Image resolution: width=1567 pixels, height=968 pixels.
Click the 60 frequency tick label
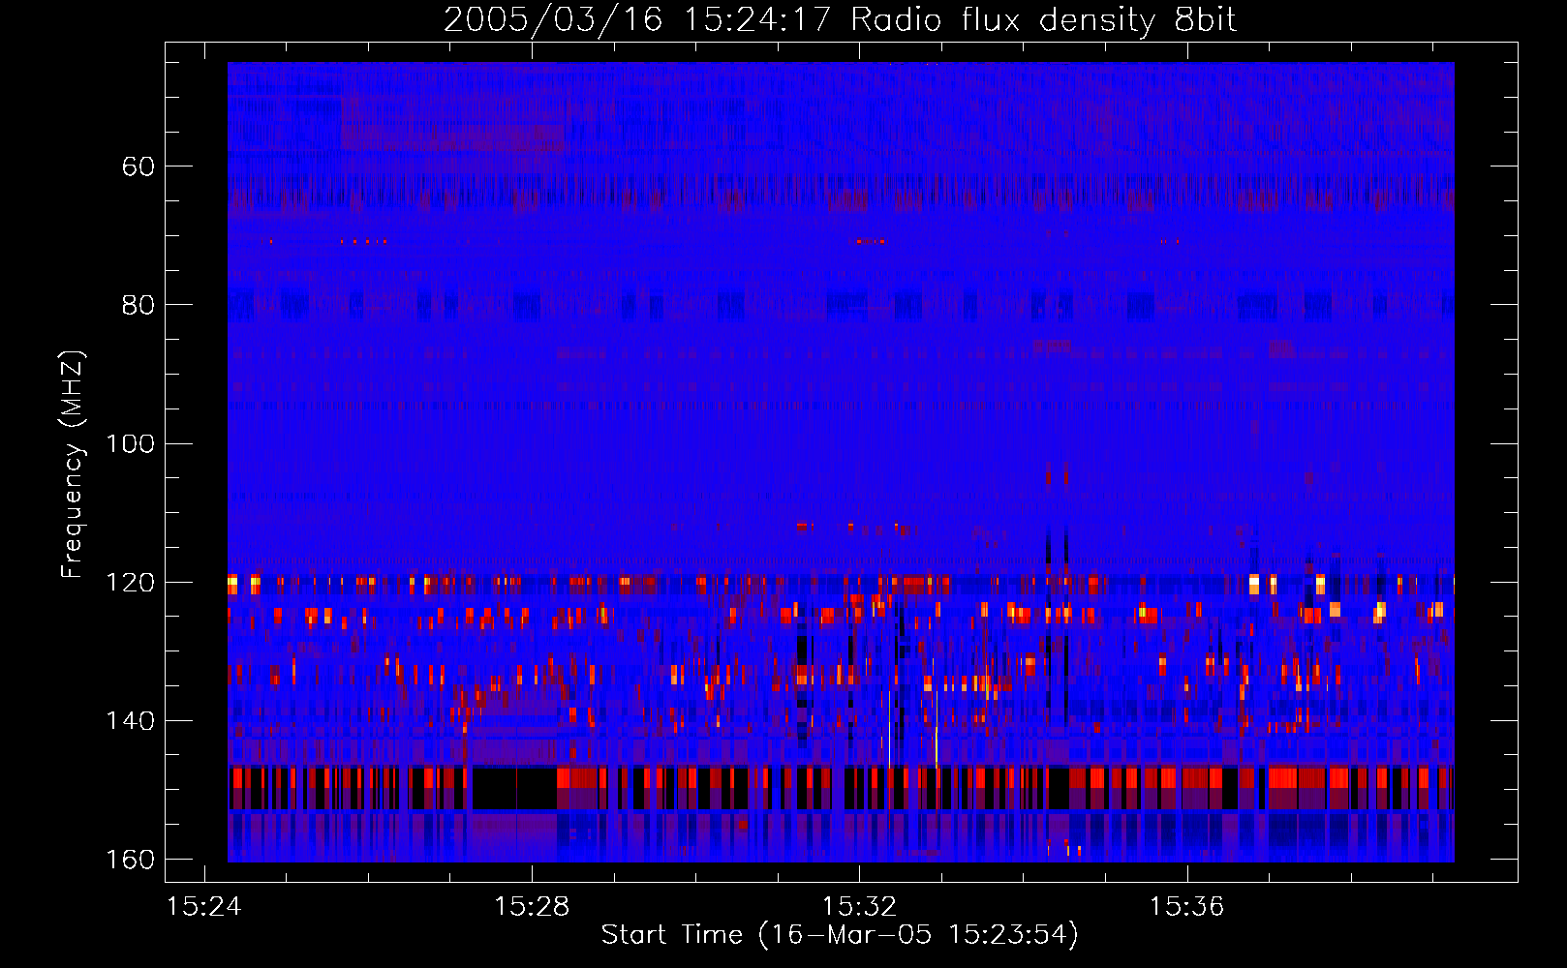138,166
